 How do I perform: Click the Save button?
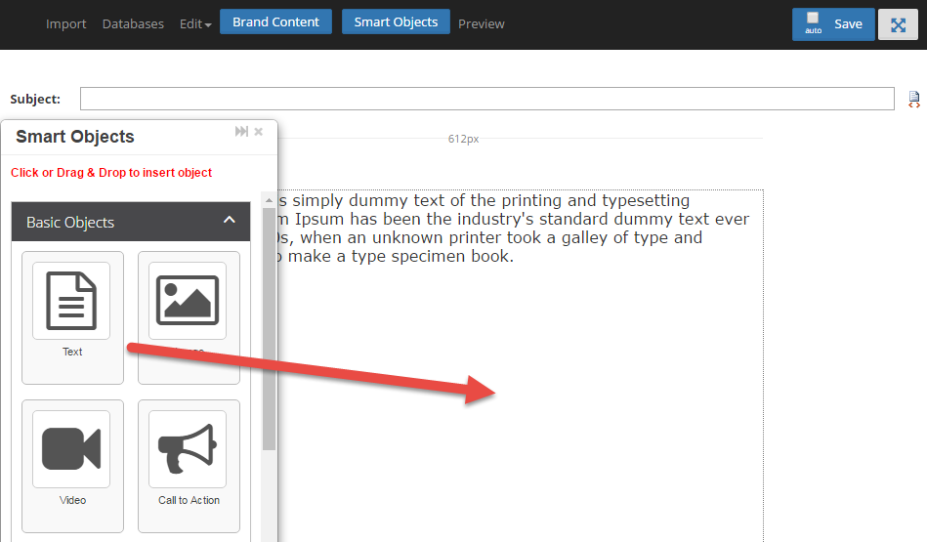tap(848, 24)
